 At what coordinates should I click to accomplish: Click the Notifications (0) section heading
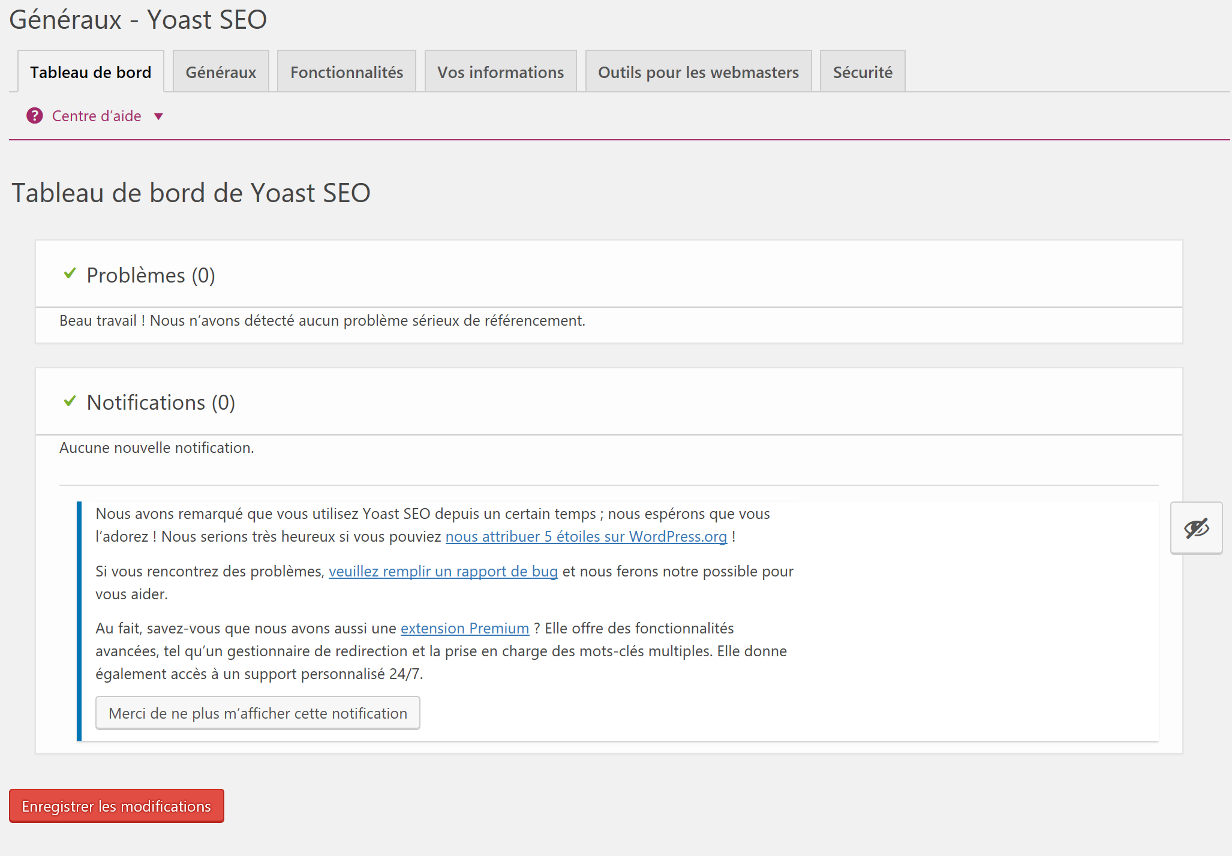click(161, 403)
